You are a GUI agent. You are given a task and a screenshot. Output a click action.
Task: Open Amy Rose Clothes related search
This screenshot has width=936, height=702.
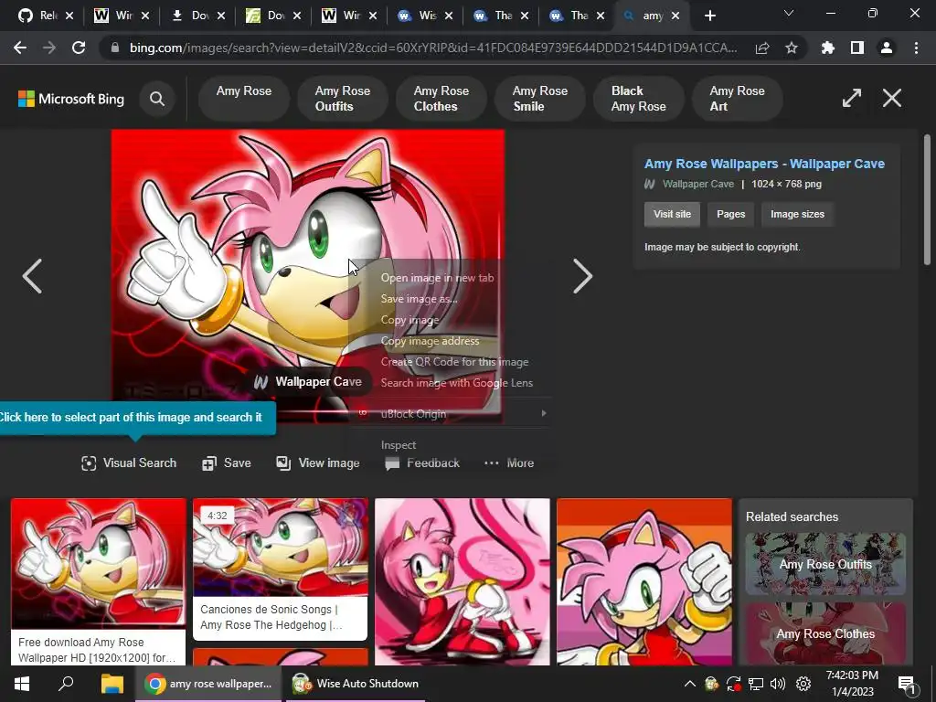825,633
